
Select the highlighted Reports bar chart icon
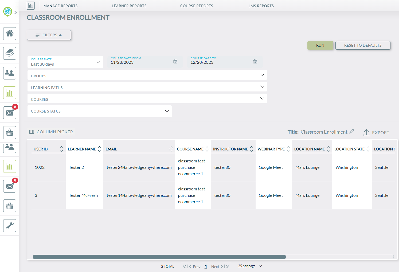coord(9,93)
